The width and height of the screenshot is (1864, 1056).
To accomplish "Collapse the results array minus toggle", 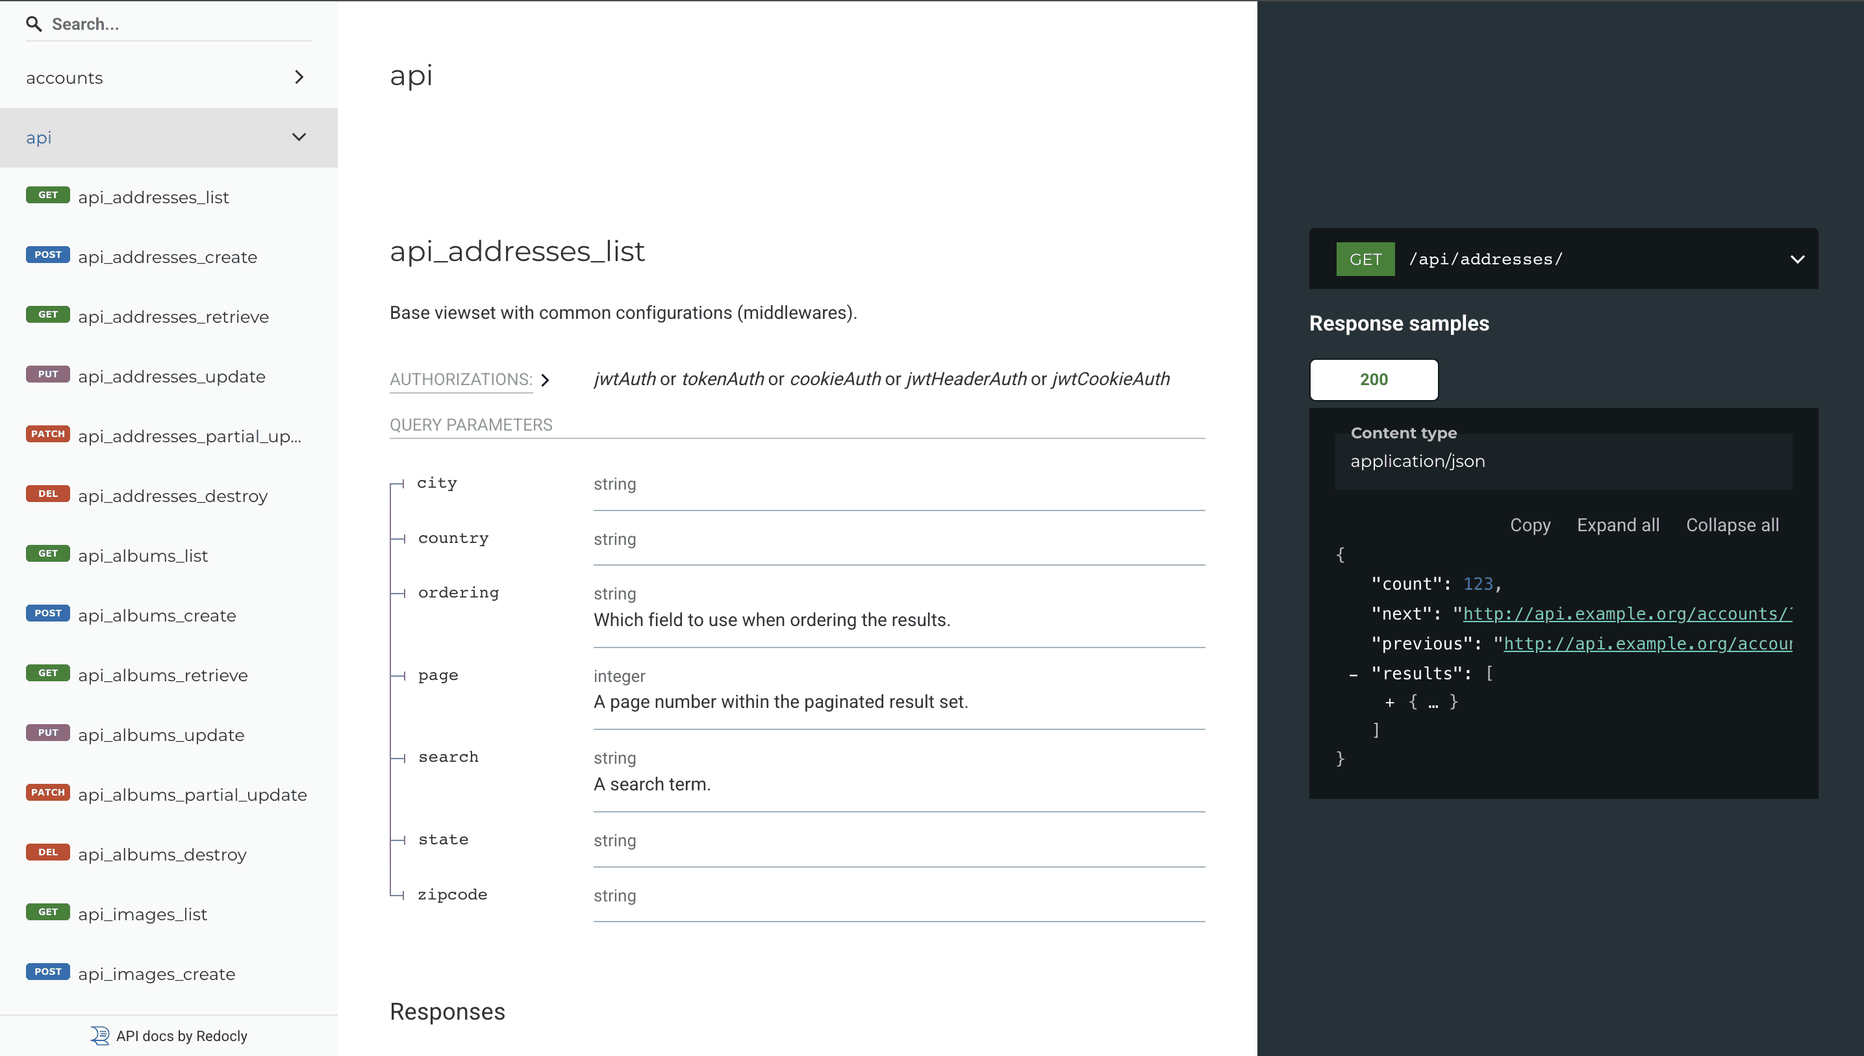I will coord(1354,675).
